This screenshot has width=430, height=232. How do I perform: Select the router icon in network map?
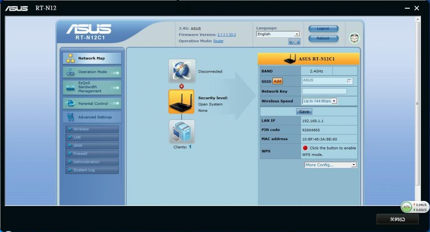(181, 101)
